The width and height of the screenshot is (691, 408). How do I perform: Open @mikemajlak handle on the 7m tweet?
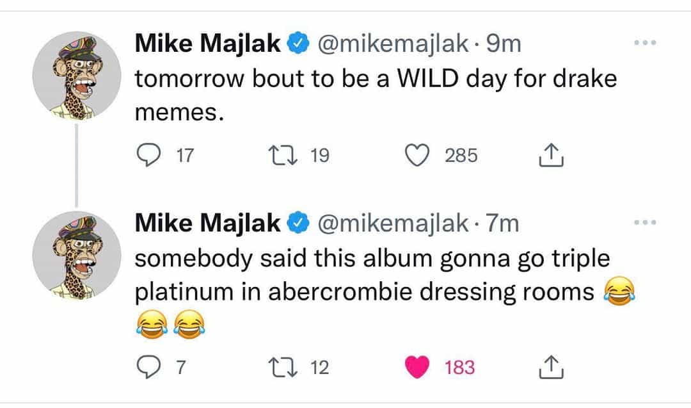click(392, 224)
